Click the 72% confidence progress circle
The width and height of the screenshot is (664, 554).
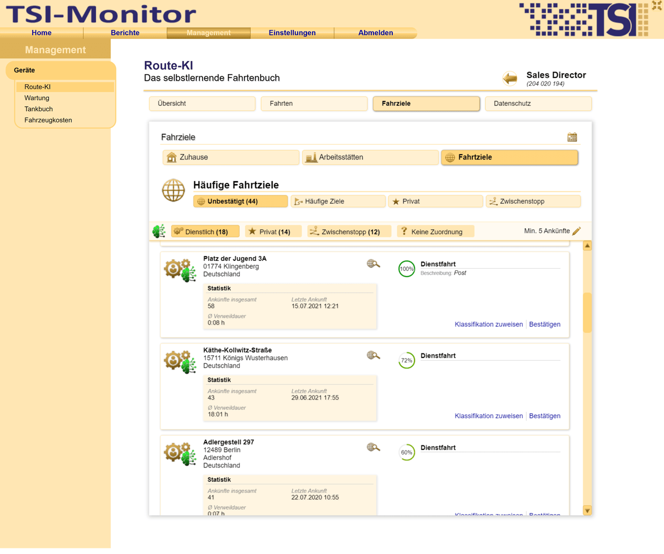[407, 361]
